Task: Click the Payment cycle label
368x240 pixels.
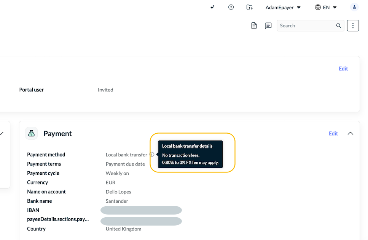Action: click(43, 173)
